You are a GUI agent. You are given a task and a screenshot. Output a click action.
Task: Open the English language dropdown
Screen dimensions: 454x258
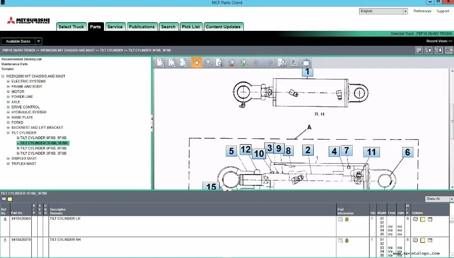405,11
